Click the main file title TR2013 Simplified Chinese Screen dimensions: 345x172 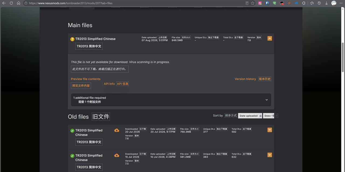(x=95, y=39)
